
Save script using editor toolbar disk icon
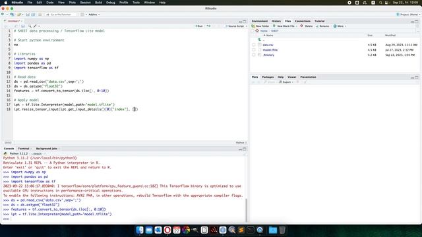point(23,26)
